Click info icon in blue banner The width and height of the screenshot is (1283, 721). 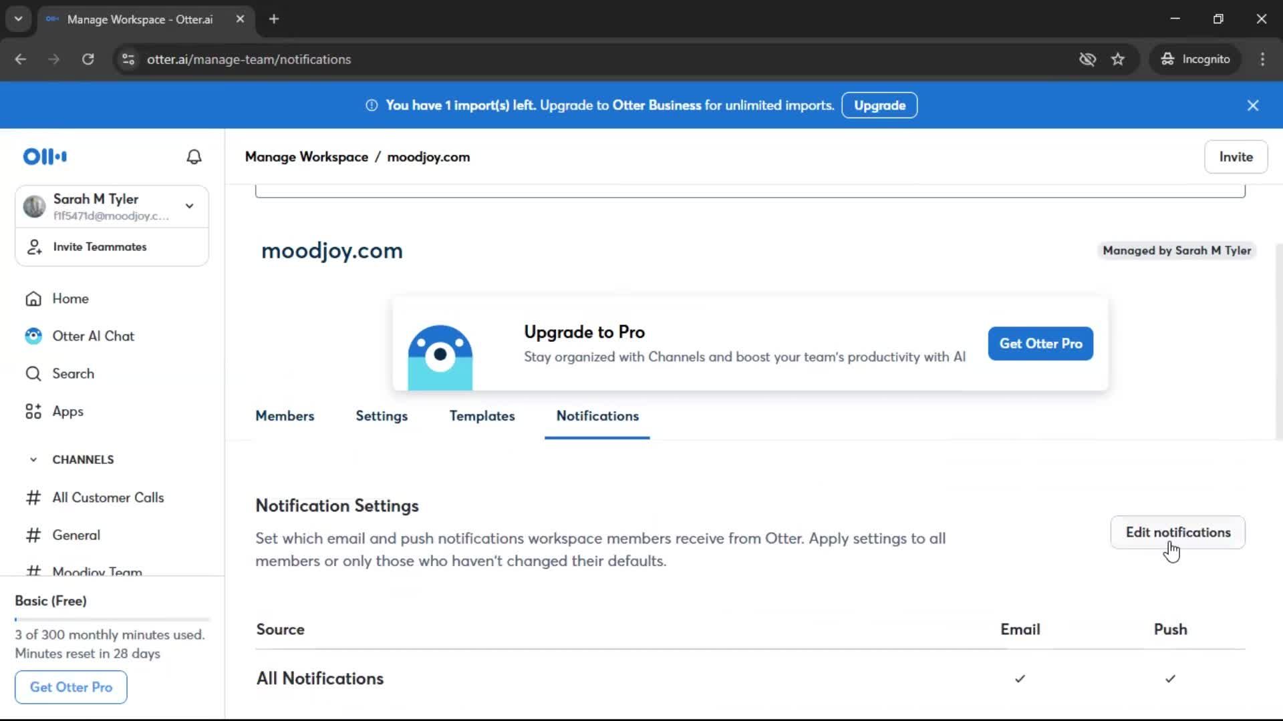click(372, 105)
